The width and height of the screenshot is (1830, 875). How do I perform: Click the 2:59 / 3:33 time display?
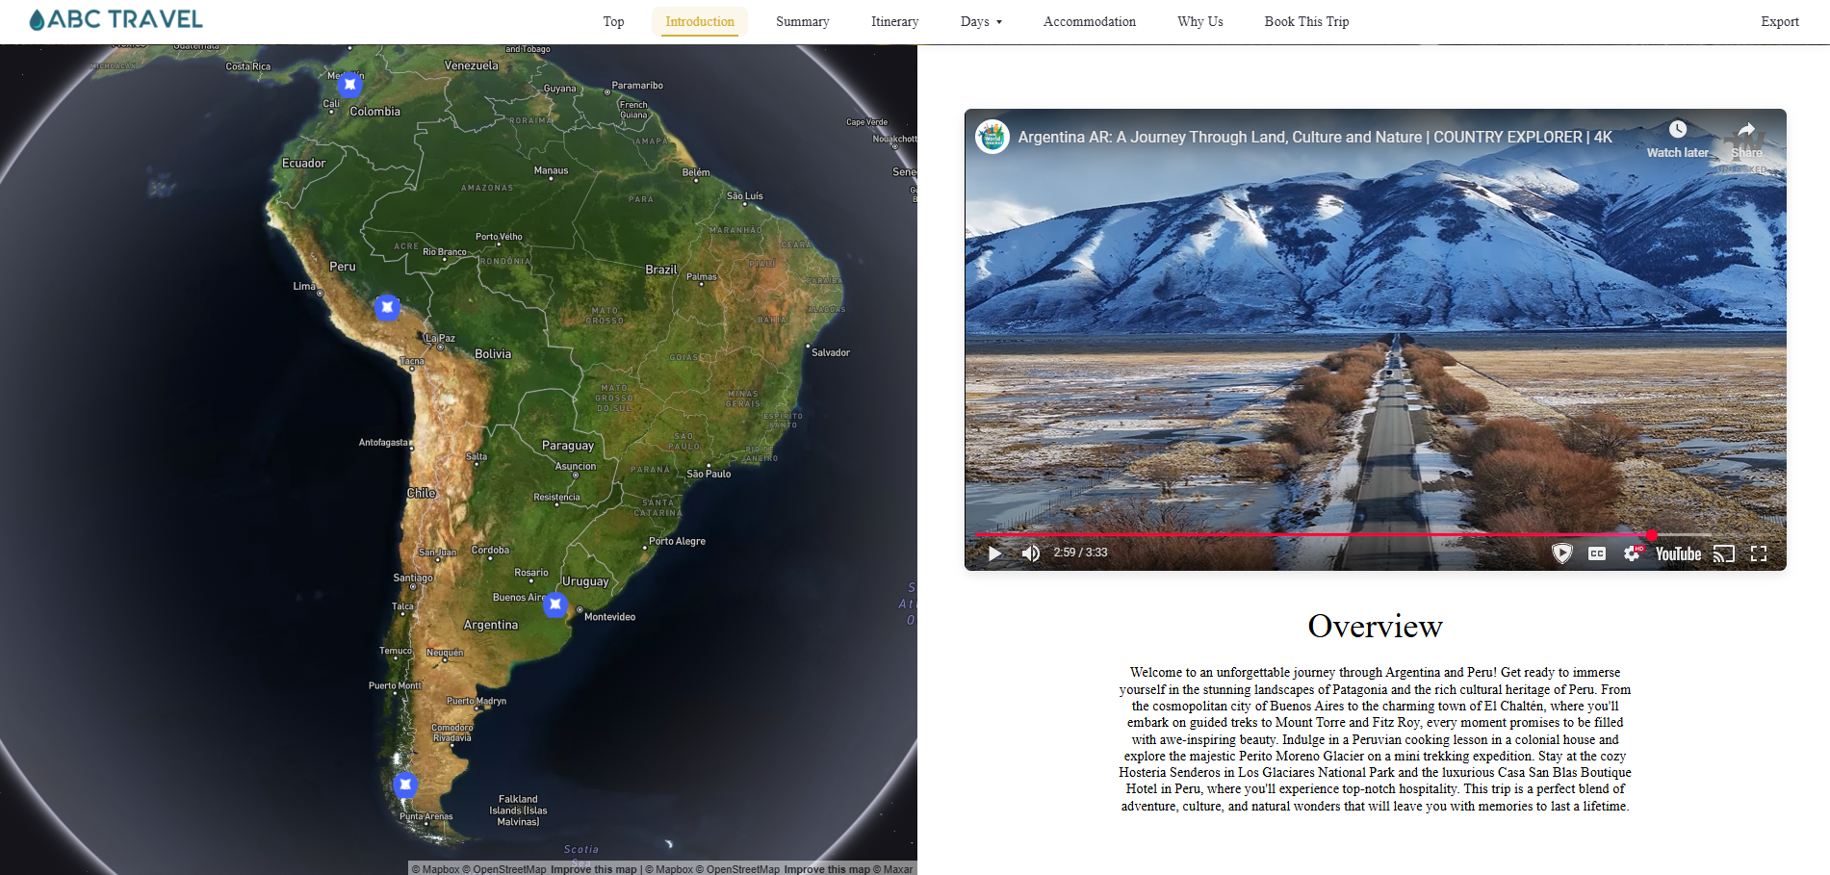[1080, 553]
